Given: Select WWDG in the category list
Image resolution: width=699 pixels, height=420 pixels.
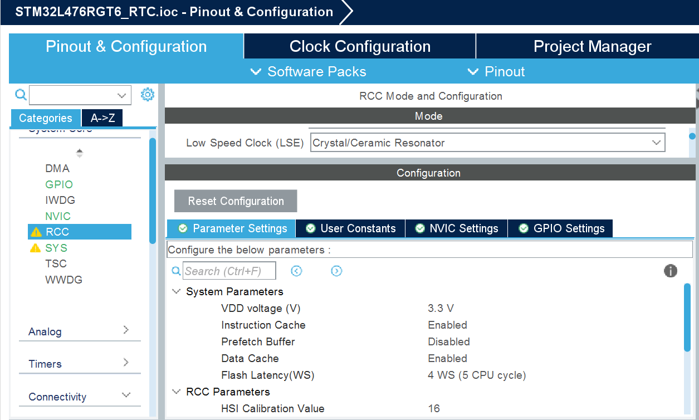Looking at the screenshot, I should pyautogui.click(x=63, y=280).
